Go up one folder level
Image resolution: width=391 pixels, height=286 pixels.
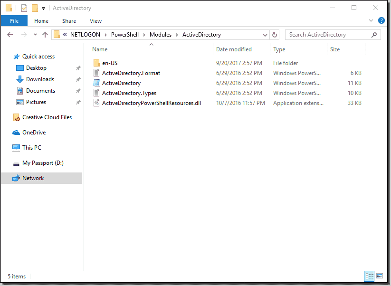pyautogui.click(x=45, y=35)
